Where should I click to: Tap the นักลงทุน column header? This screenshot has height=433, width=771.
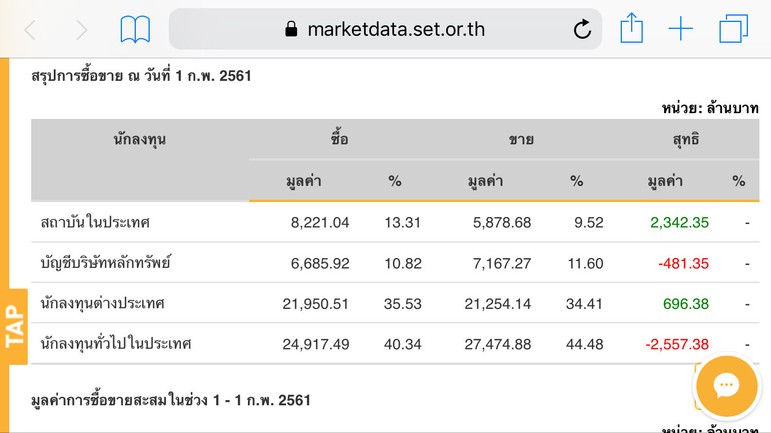point(140,139)
